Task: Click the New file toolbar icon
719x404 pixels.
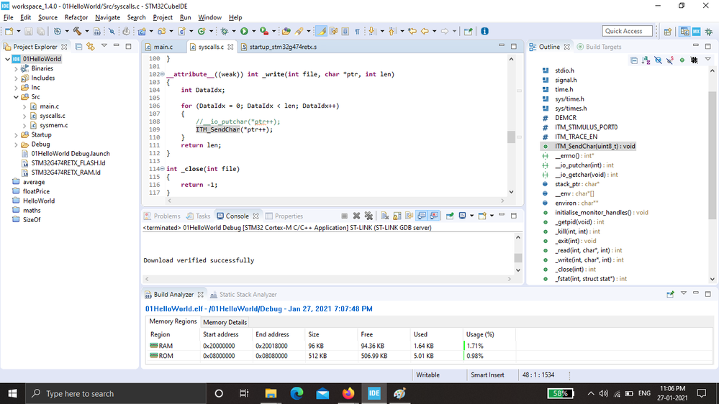Action: pyautogui.click(x=9, y=31)
